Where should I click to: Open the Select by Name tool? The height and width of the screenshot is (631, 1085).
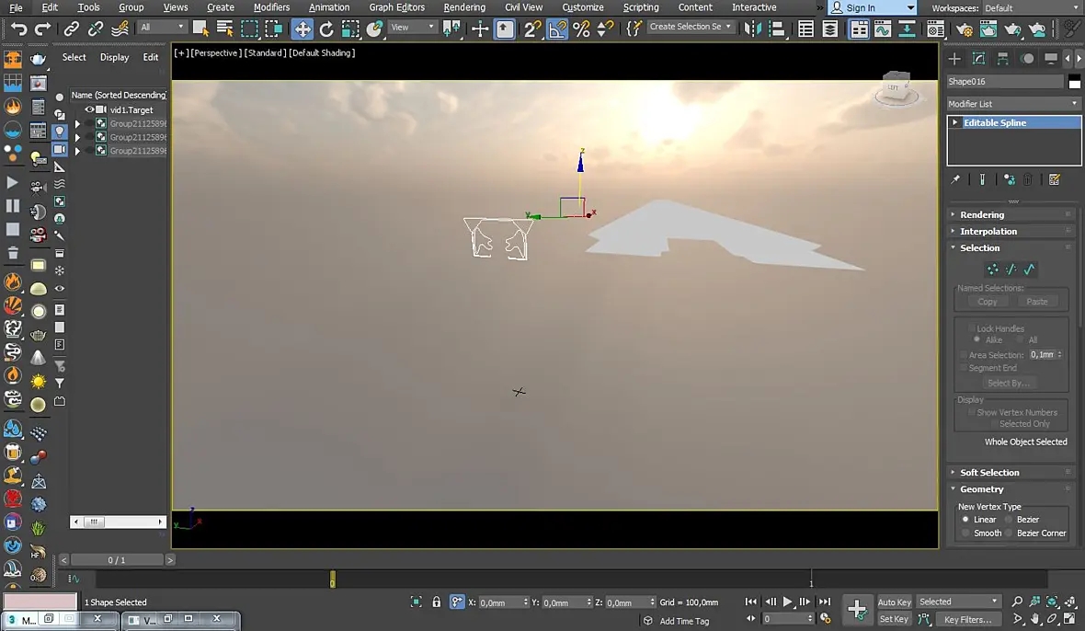(224, 29)
